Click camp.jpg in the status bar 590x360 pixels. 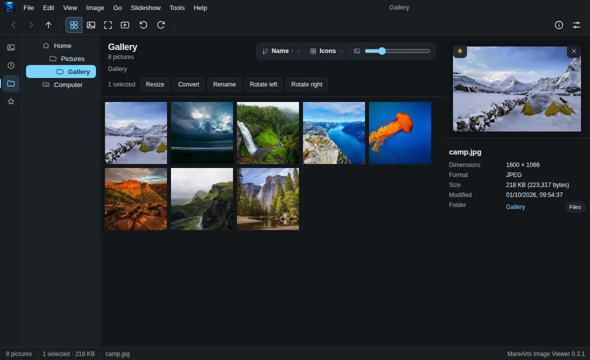pos(117,354)
